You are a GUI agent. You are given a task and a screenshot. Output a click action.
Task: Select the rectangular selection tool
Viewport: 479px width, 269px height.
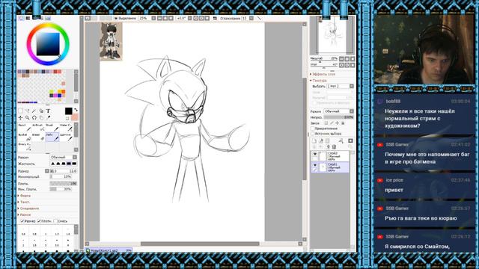pyautogui.click(x=20, y=111)
